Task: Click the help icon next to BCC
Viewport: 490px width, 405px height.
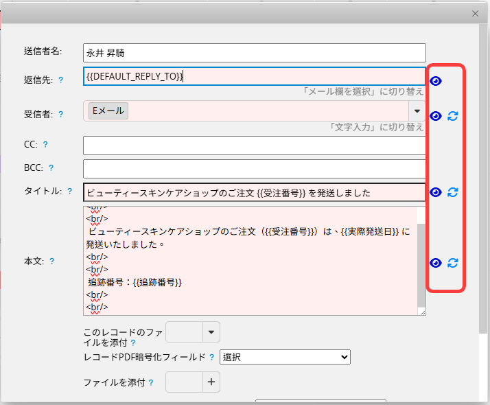Action: tap(51, 167)
